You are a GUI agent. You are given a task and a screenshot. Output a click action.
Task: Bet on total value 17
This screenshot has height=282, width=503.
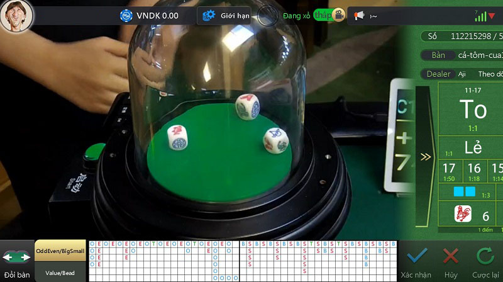click(x=449, y=170)
